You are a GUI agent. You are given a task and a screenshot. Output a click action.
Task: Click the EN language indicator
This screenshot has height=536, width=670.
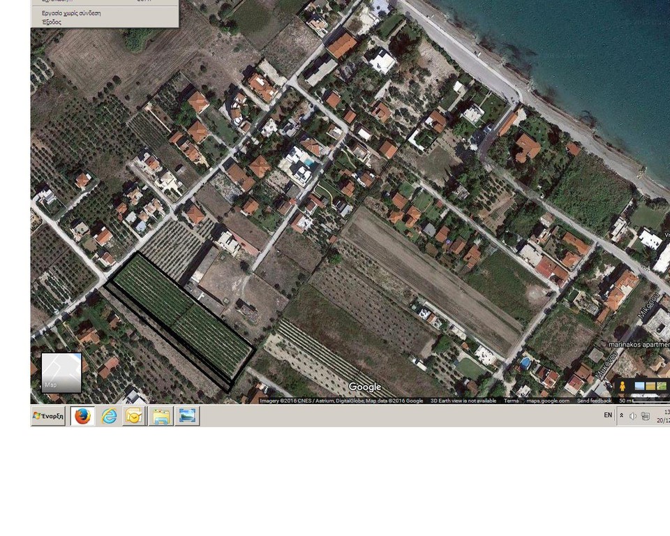click(608, 415)
